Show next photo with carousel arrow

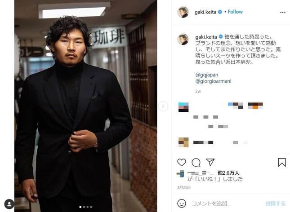(x=163, y=106)
